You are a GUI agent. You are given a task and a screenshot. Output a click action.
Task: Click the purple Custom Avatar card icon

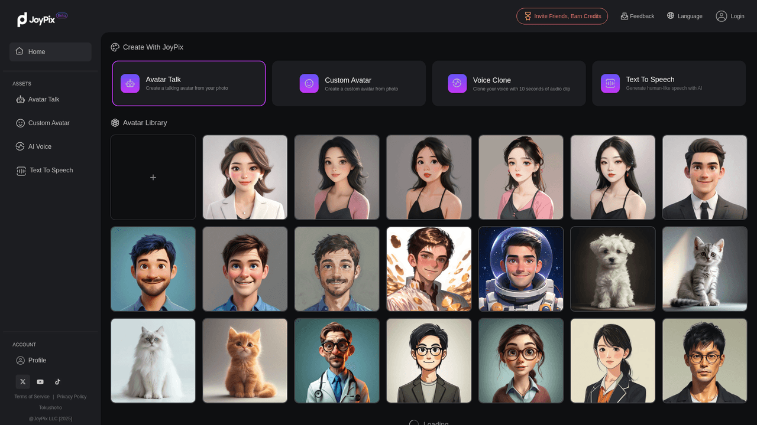coord(309,84)
